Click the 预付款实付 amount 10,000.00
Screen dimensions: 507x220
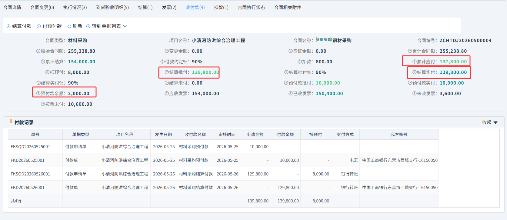pos(452,83)
